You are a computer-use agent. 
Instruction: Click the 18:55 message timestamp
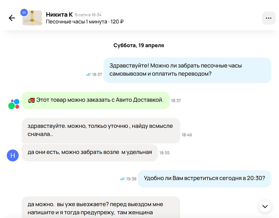164,153
